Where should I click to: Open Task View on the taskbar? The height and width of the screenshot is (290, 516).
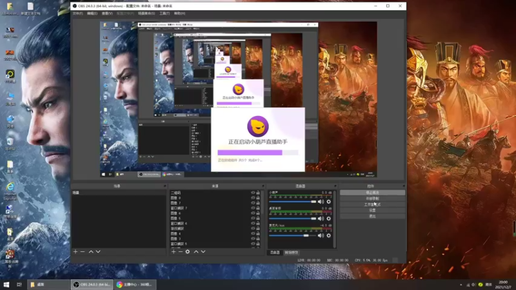19,284
